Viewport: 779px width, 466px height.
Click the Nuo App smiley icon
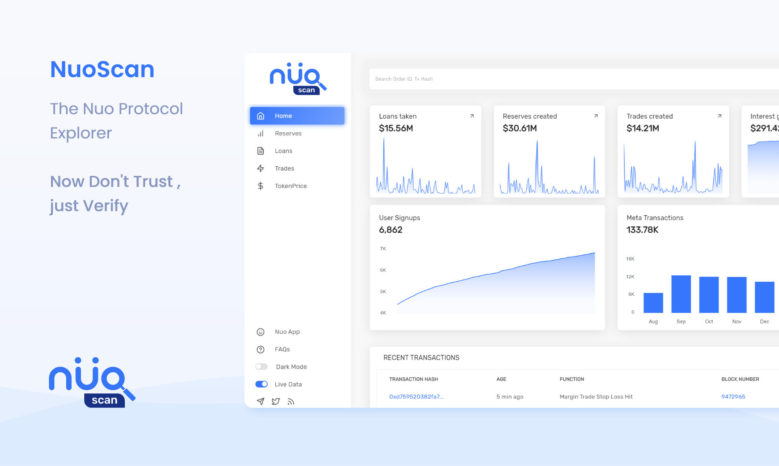(261, 332)
